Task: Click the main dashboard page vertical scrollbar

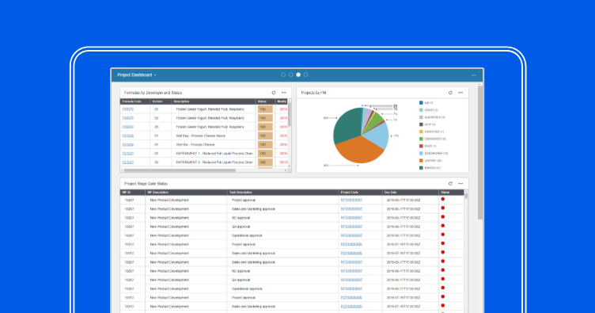Action: (480, 153)
